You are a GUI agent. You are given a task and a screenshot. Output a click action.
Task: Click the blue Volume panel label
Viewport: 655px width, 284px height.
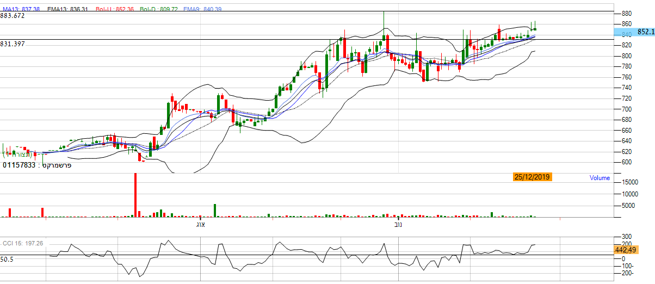click(600, 178)
